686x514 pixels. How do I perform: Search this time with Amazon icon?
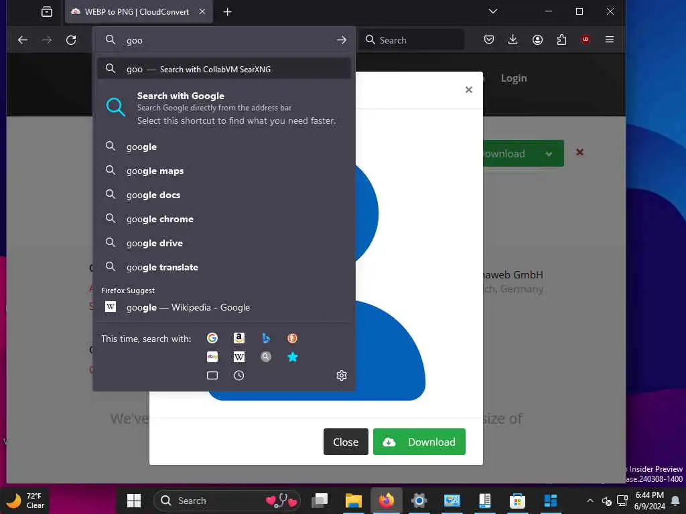pyautogui.click(x=239, y=338)
